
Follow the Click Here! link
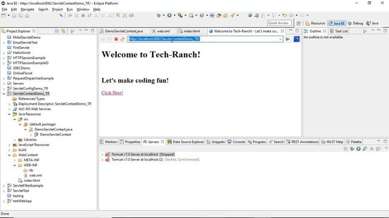[112, 93]
